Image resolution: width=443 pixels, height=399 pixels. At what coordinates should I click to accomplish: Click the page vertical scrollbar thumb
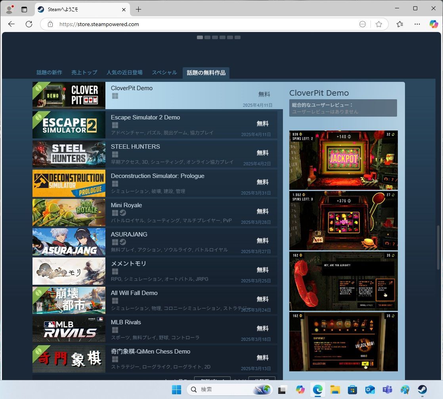click(438, 248)
